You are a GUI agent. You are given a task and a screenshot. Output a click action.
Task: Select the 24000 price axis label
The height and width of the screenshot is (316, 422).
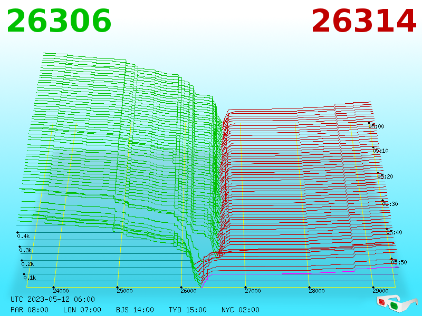[x=61, y=291]
